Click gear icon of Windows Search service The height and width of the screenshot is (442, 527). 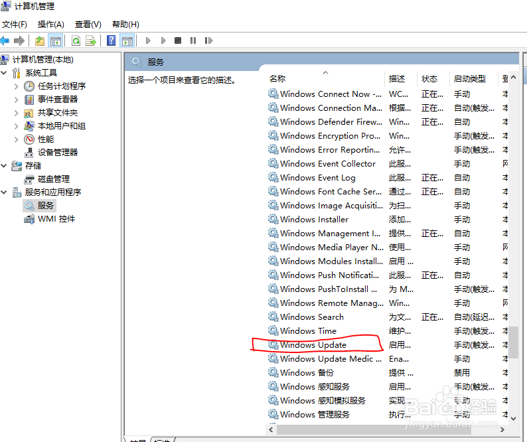273,317
